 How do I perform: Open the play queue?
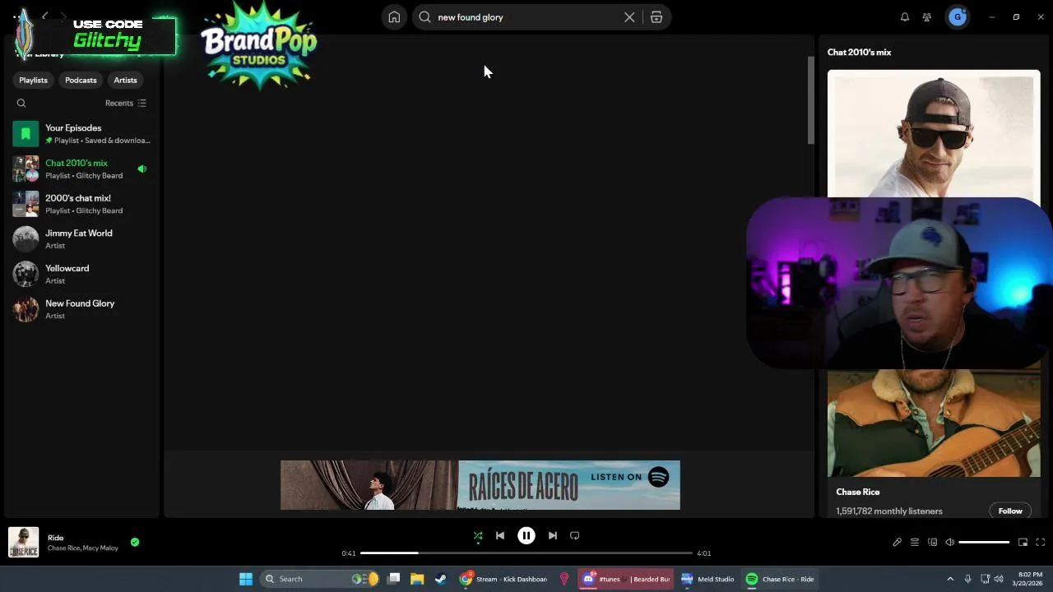click(914, 542)
